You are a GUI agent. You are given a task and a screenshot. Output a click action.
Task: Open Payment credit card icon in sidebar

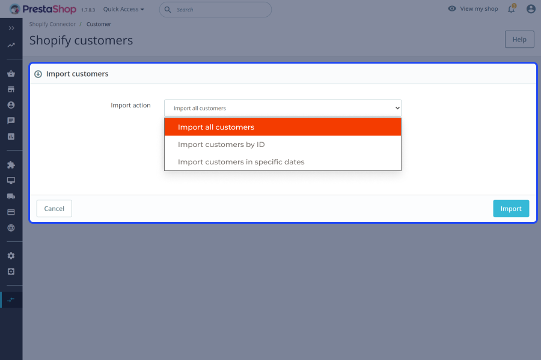coord(11,212)
